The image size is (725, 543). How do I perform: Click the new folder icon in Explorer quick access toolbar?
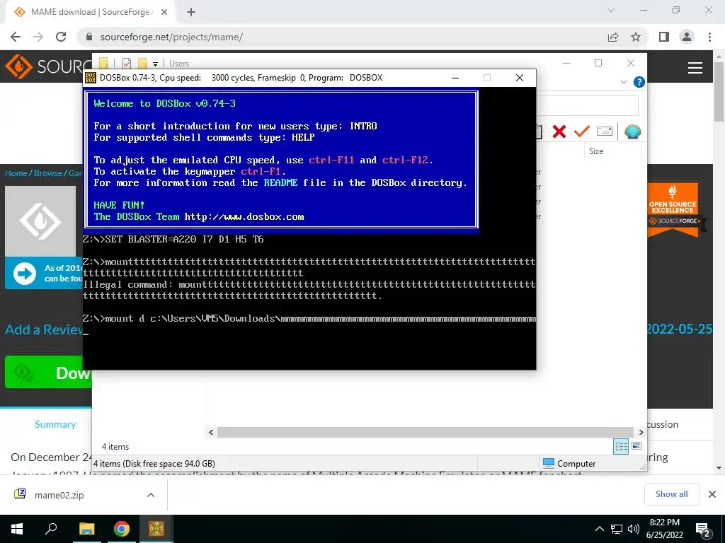142,63
